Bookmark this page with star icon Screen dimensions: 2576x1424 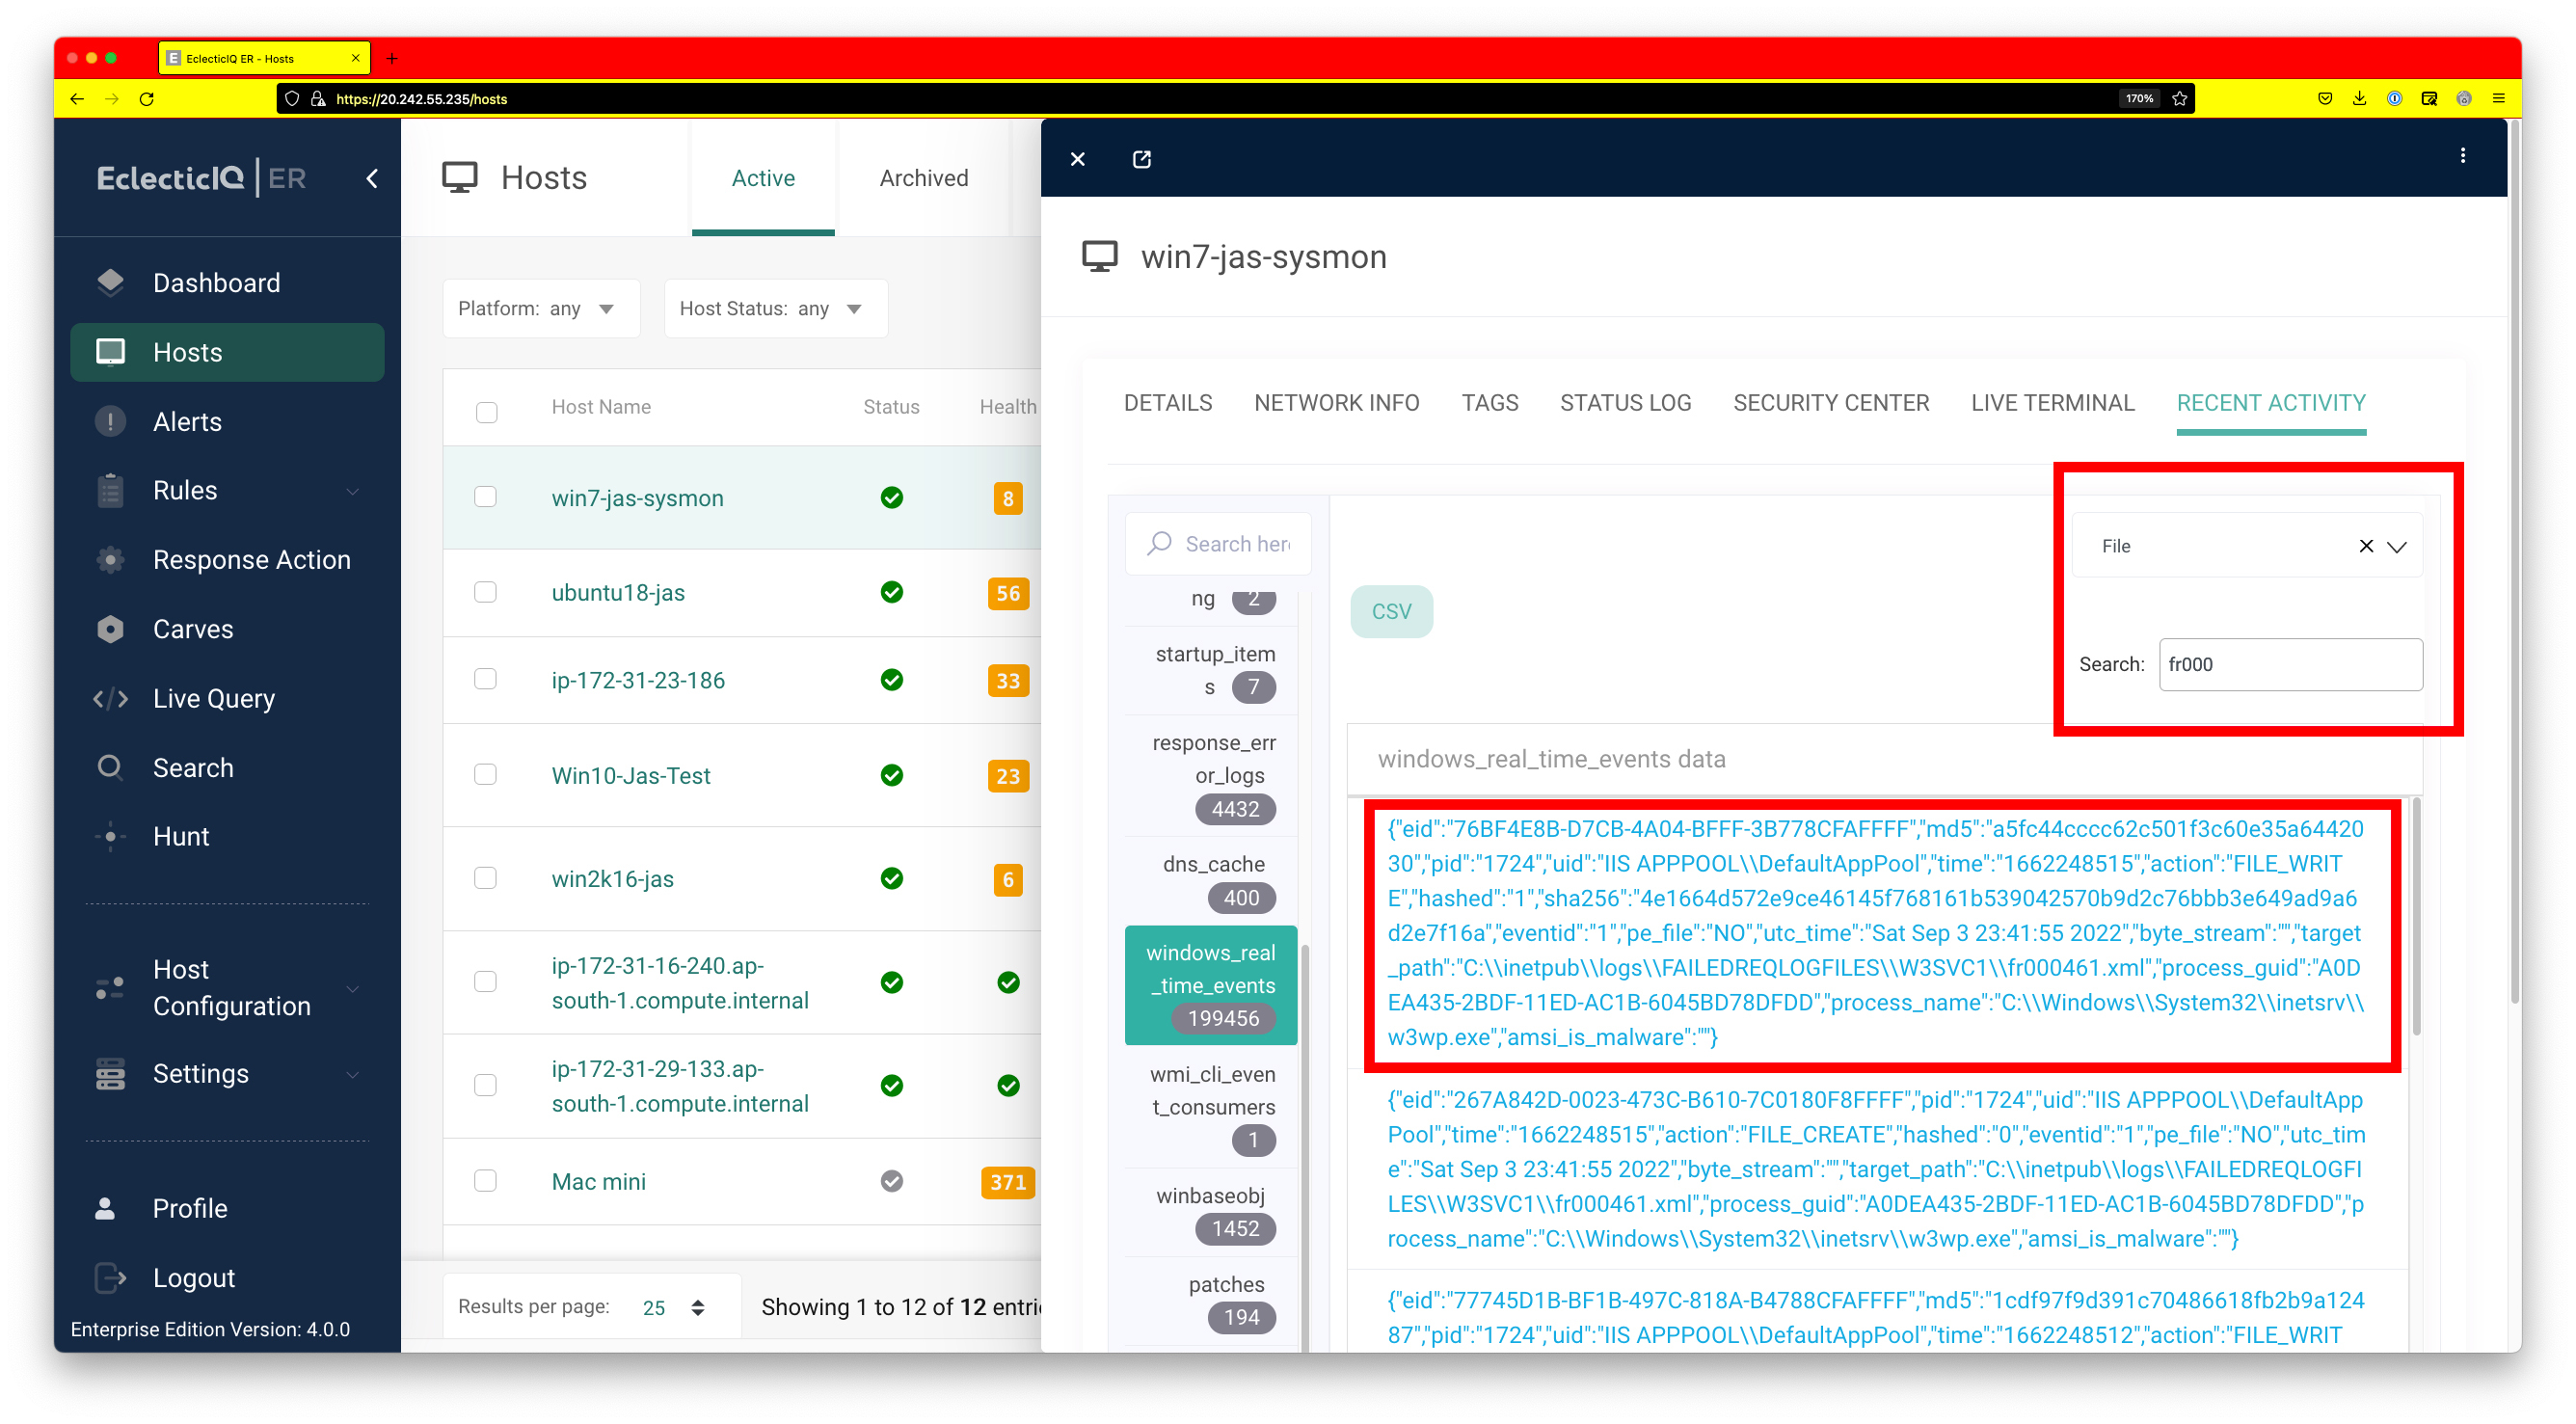click(x=2179, y=99)
